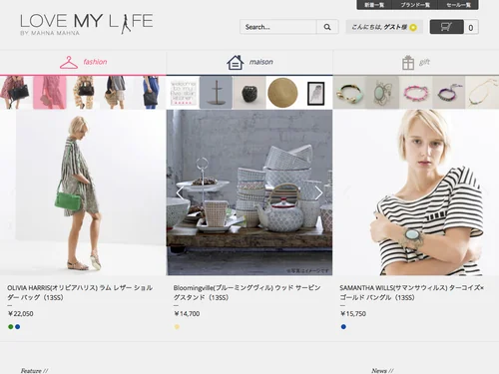Open the black framed picture maison thumbnail
This screenshot has width=499, height=374.
click(316, 93)
